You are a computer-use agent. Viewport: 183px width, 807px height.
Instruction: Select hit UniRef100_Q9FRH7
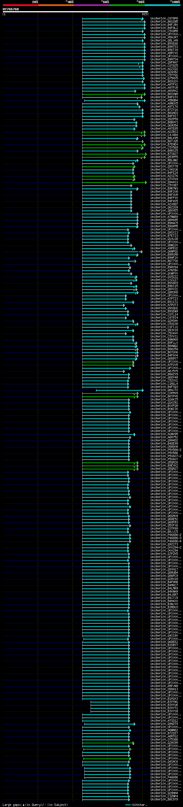[164, 63]
